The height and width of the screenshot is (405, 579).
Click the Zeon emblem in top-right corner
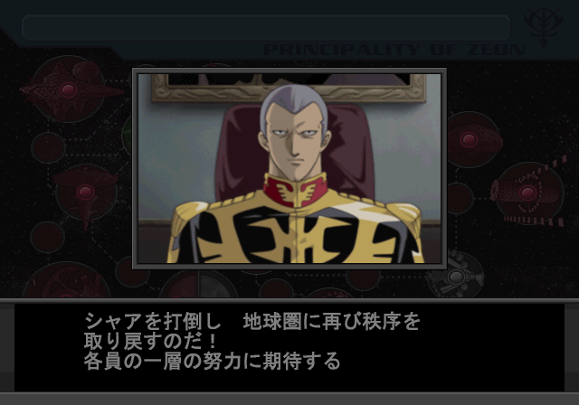543,26
